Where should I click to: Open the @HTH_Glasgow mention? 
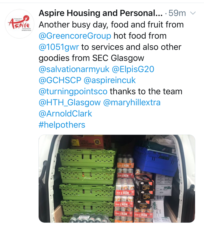(x=70, y=102)
